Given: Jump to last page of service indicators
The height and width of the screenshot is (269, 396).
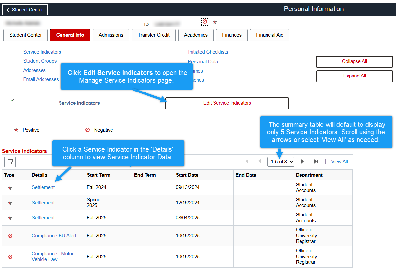Looking at the screenshot, I should [316, 161].
